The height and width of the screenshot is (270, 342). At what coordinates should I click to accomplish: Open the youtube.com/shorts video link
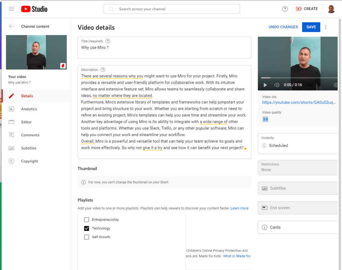pos(299,102)
